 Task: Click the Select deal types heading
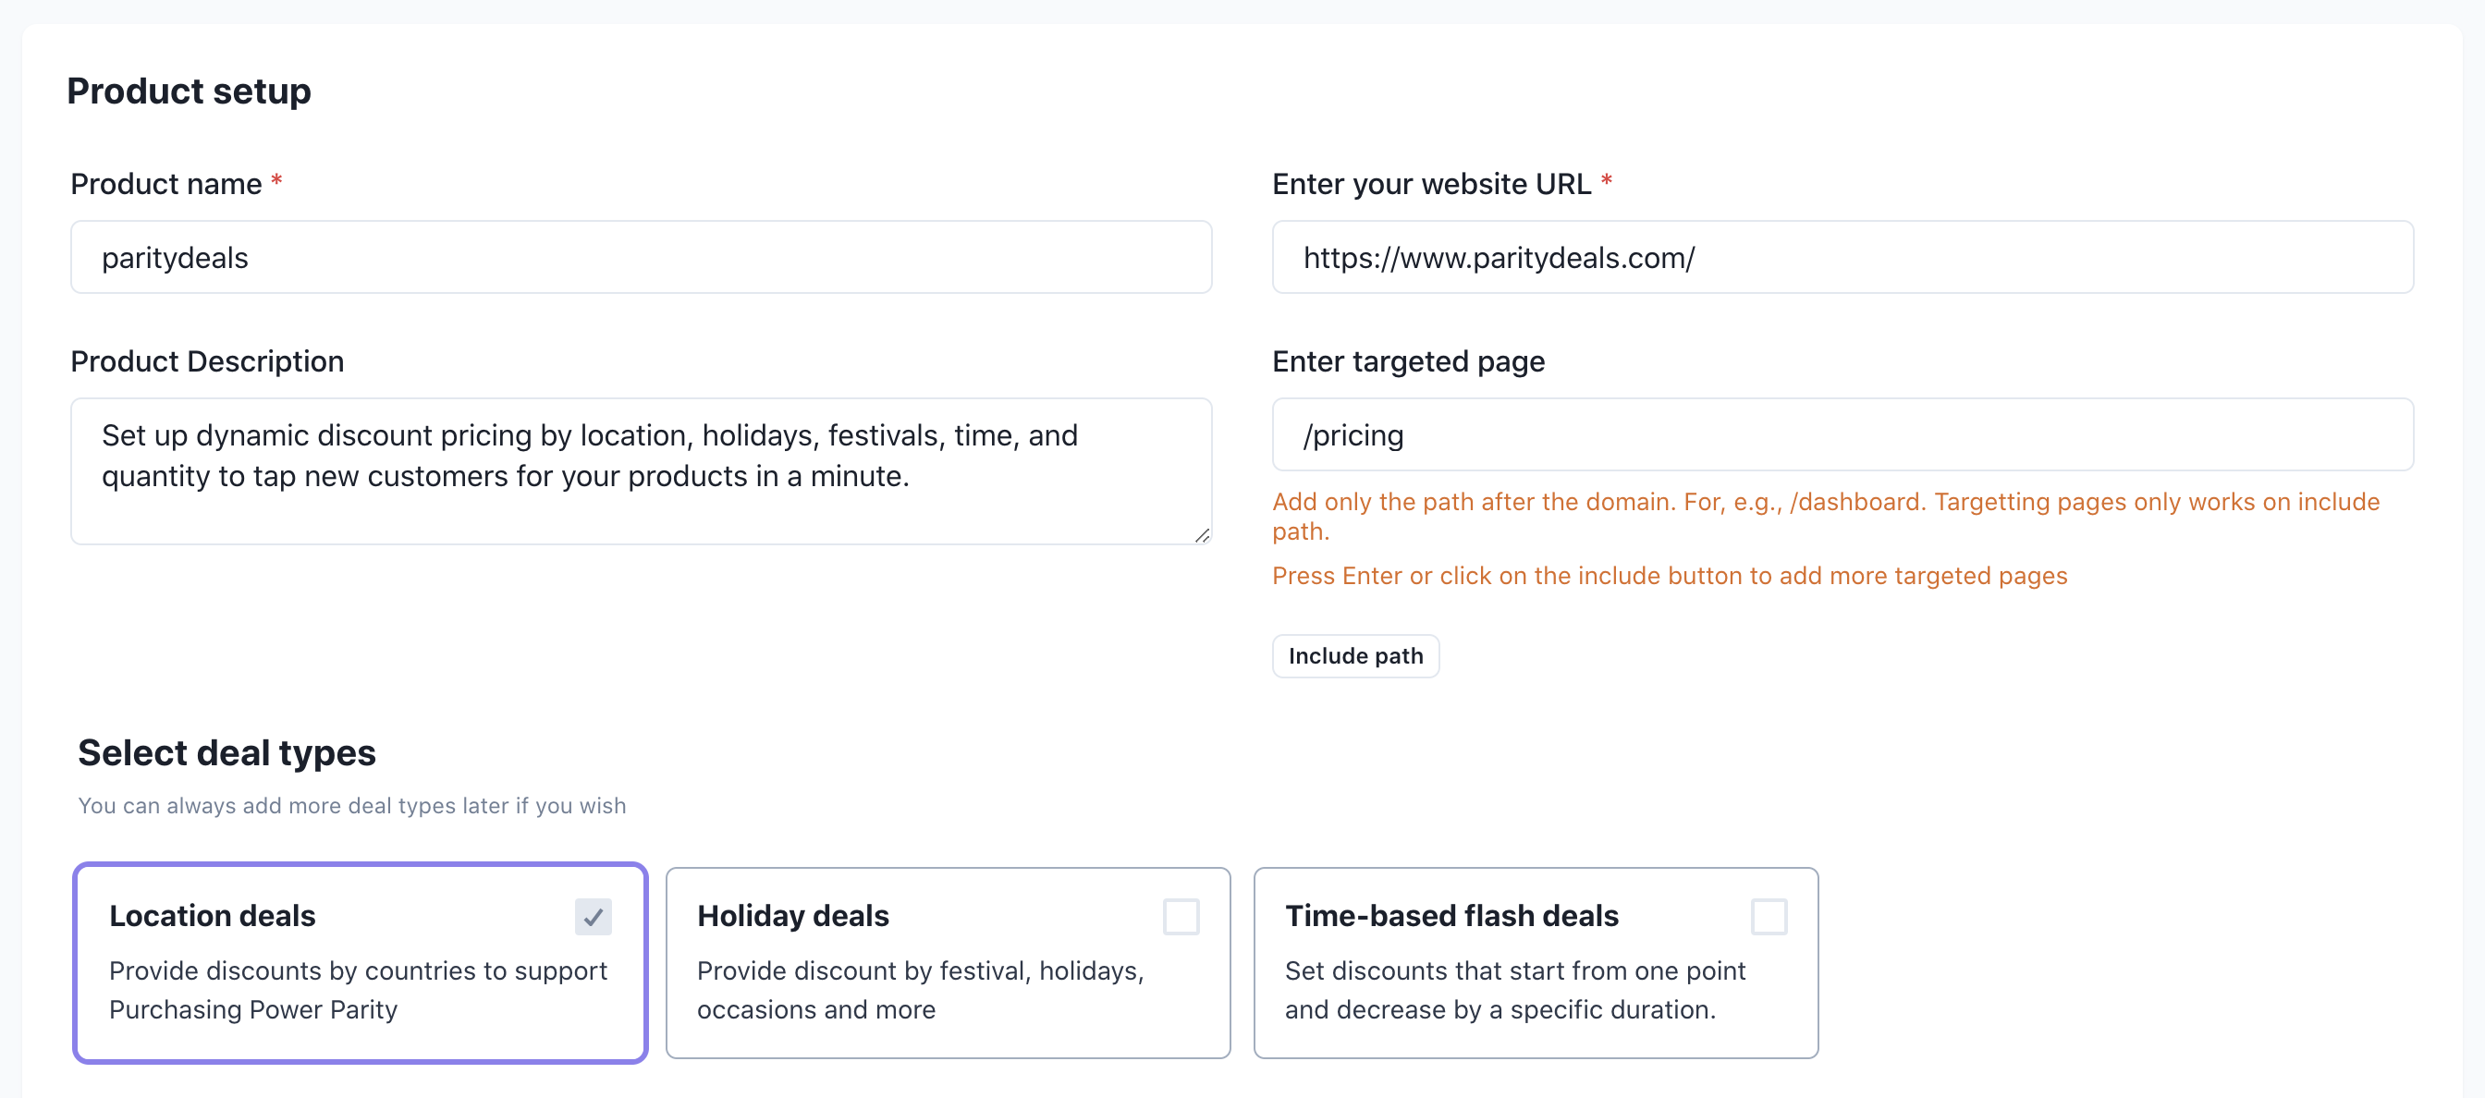tap(226, 752)
